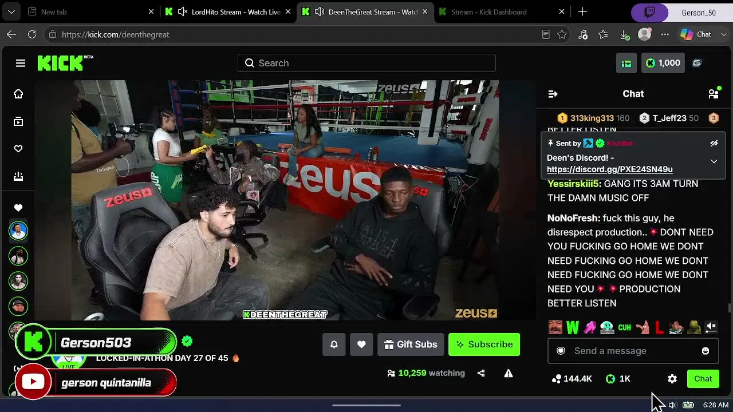
Task: Open the sidebar tray icon below Following
Action: 18,176
